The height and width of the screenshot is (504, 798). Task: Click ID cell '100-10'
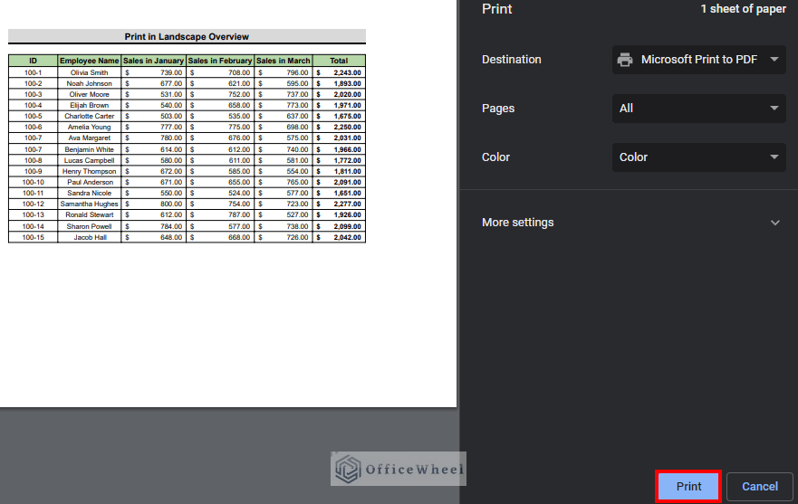click(x=34, y=182)
